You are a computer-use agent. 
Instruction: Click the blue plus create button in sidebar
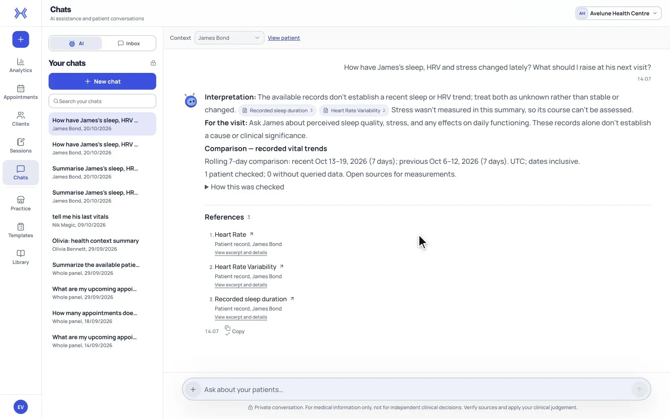click(21, 39)
